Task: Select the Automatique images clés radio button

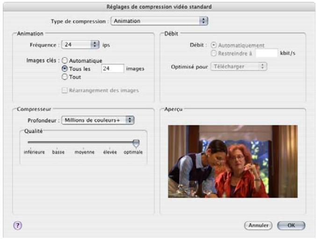Action: pos(65,60)
